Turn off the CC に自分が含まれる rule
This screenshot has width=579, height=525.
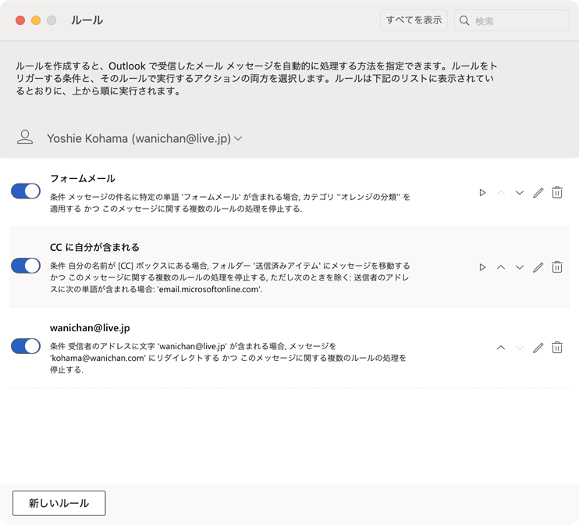pos(26,266)
